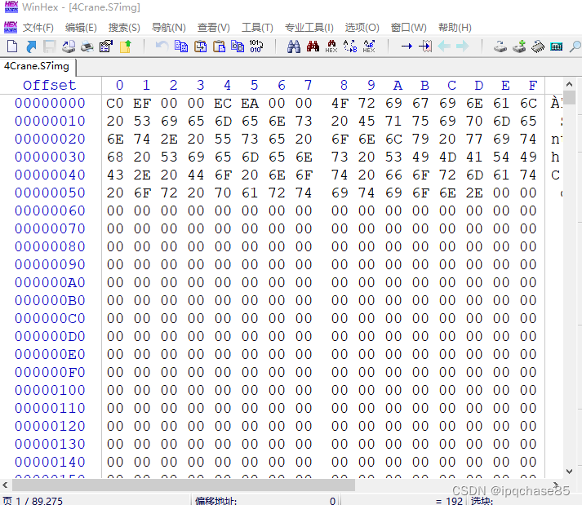Click the Go to sector arrow icon

pyautogui.click(x=425, y=47)
